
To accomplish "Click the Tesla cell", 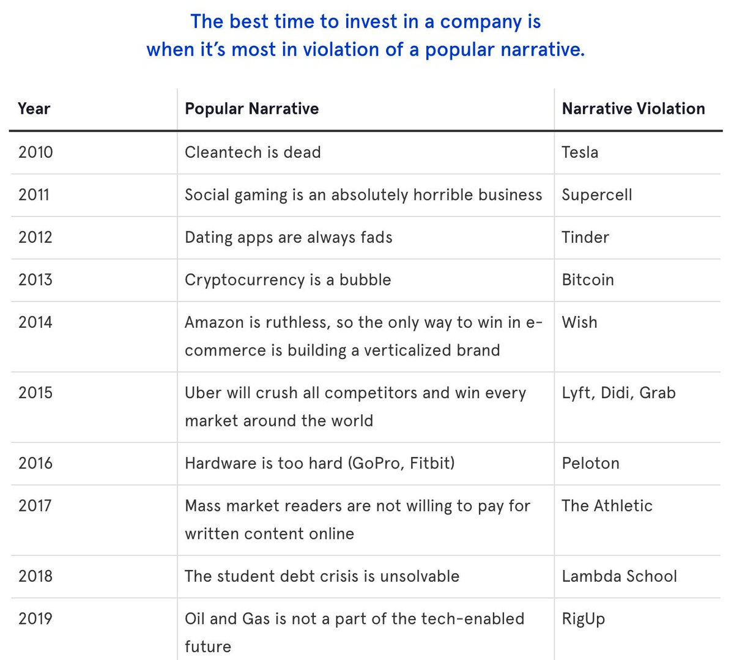I will (x=580, y=152).
